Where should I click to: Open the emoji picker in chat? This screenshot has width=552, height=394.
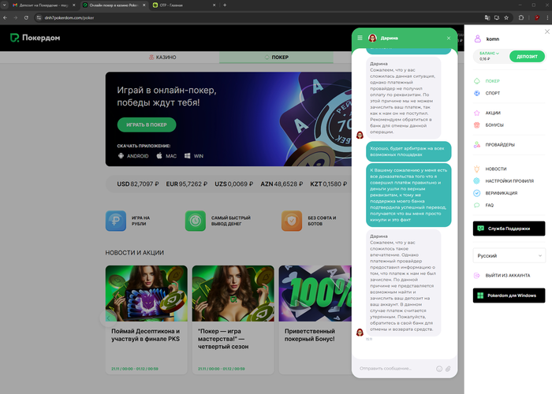pos(439,369)
